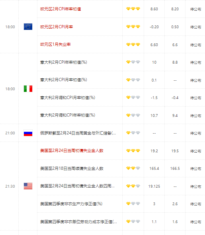The width and height of the screenshot is (205, 235).
Task: Open 欧元区2月CPI月率 indicator
Action: pyautogui.click(x=57, y=27)
